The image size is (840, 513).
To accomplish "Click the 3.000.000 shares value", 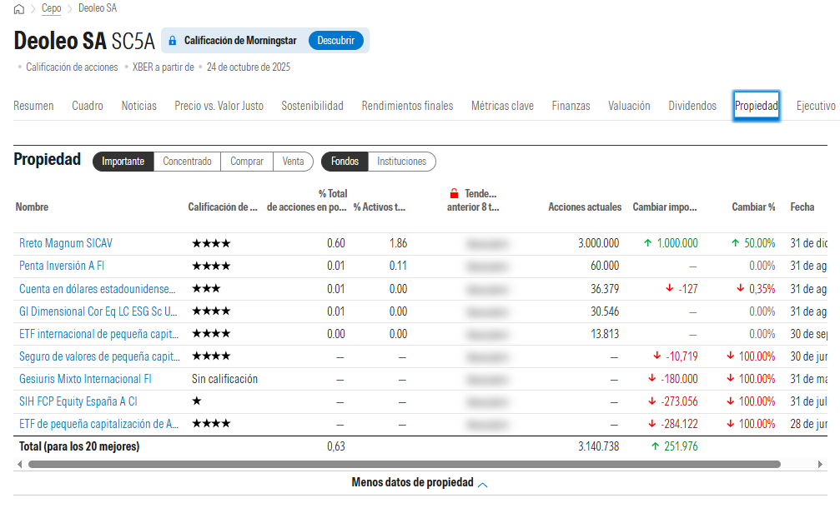I will pos(598,243).
